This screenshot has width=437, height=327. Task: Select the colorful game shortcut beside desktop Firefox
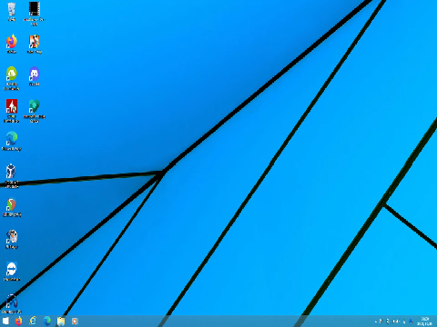35,44
